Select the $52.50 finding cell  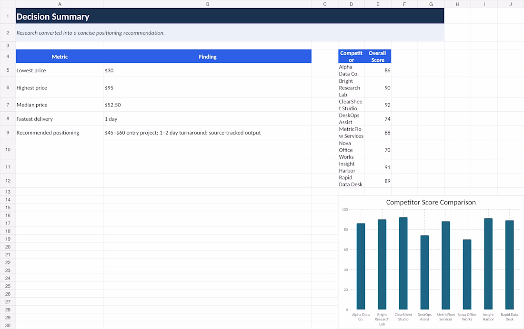click(208, 105)
